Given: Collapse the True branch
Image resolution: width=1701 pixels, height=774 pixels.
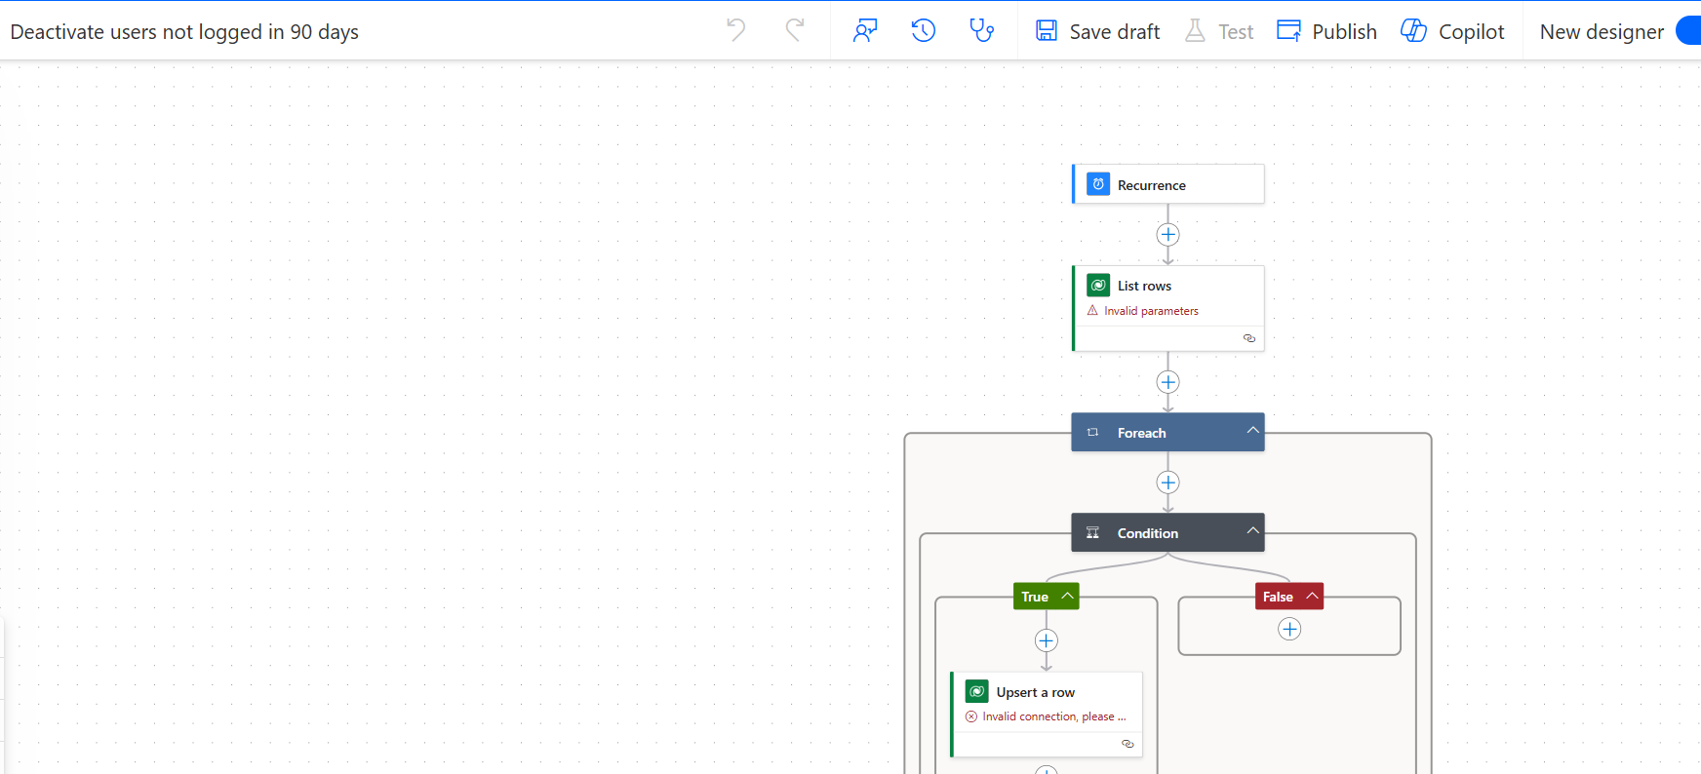Looking at the screenshot, I should click(1068, 596).
